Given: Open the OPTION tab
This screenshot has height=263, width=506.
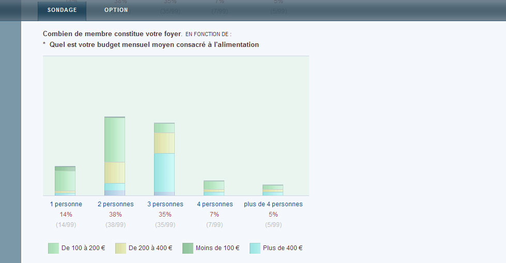Looking at the screenshot, I should pos(116,10).
